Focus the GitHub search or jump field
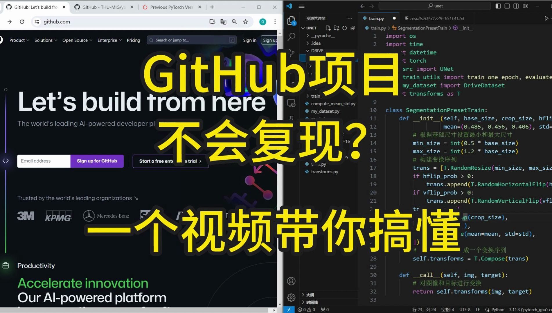Viewport: 552px width, 313px height. (192, 40)
